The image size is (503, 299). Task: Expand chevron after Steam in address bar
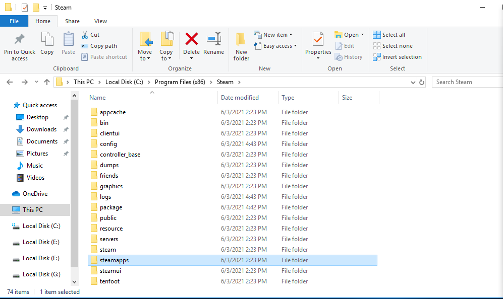tap(239, 82)
